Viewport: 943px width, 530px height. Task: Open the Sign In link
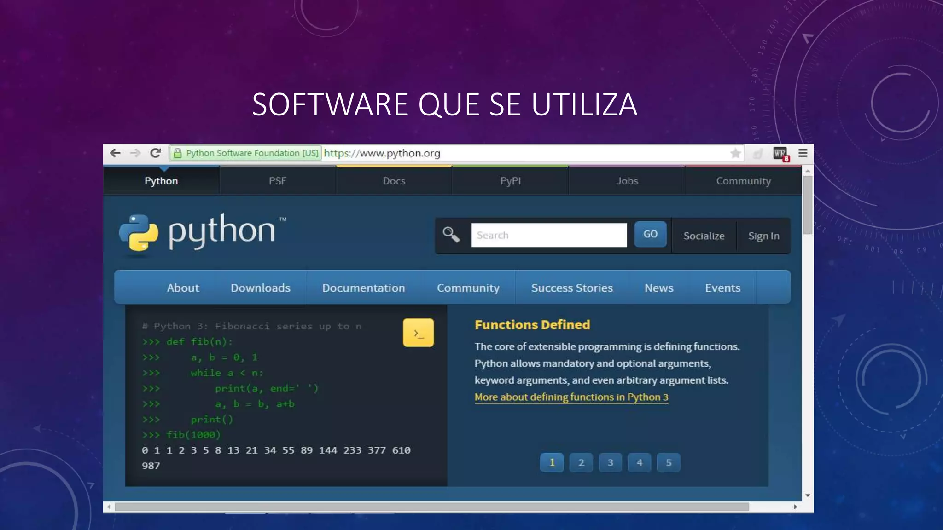tap(763, 236)
